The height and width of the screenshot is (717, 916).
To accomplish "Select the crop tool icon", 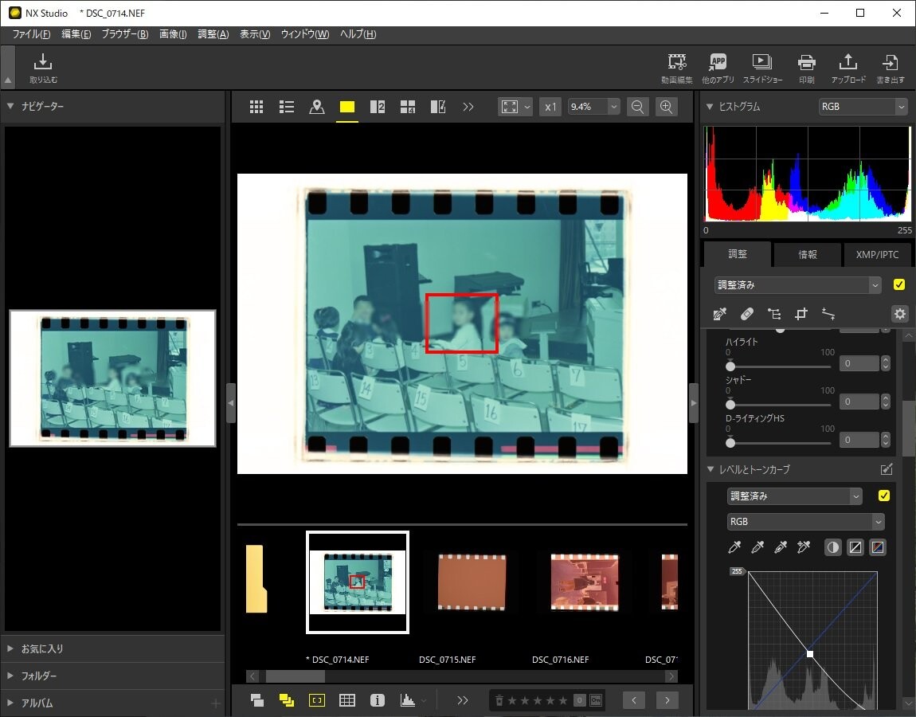I will click(801, 314).
